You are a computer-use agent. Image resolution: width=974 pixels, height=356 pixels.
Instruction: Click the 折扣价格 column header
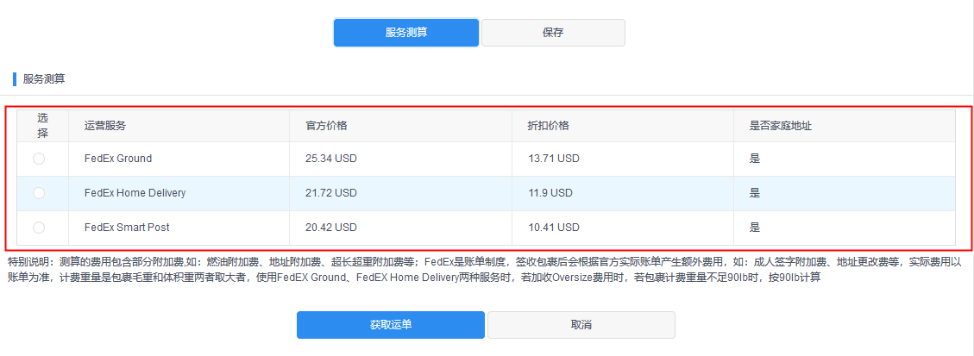tap(549, 125)
